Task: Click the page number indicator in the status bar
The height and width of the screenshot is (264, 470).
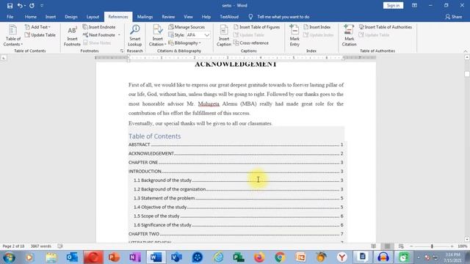Action: pyautogui.click(x=13, y=246)
